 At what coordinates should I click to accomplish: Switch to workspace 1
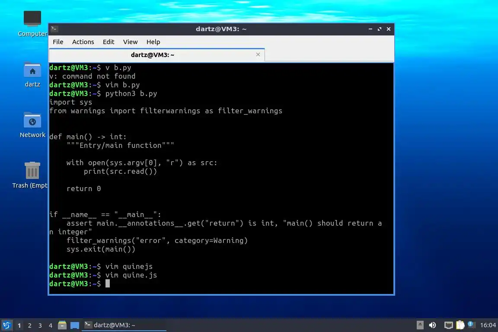pyautogui.click(x=19, y=326)
